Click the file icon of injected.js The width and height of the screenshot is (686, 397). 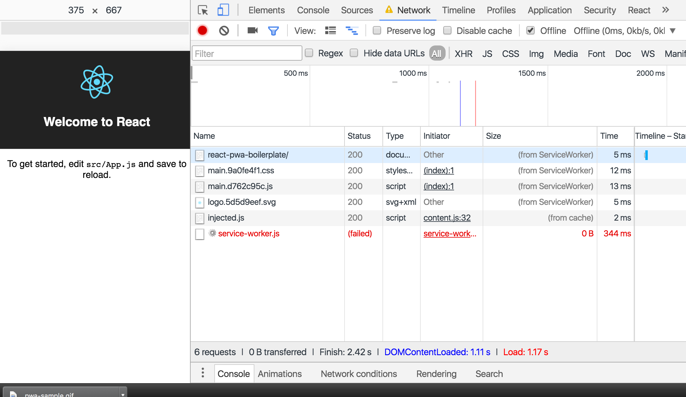pos(199,218)
